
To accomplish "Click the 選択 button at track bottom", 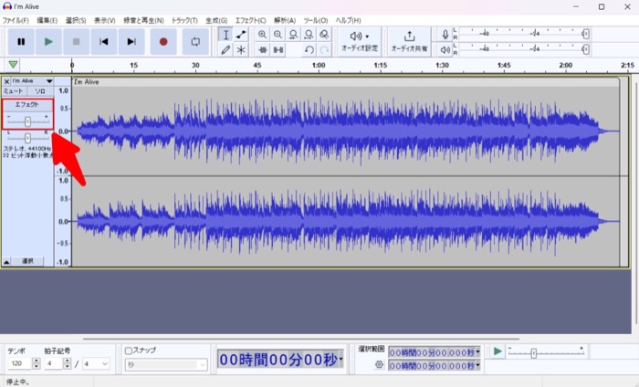I will 27,261.
